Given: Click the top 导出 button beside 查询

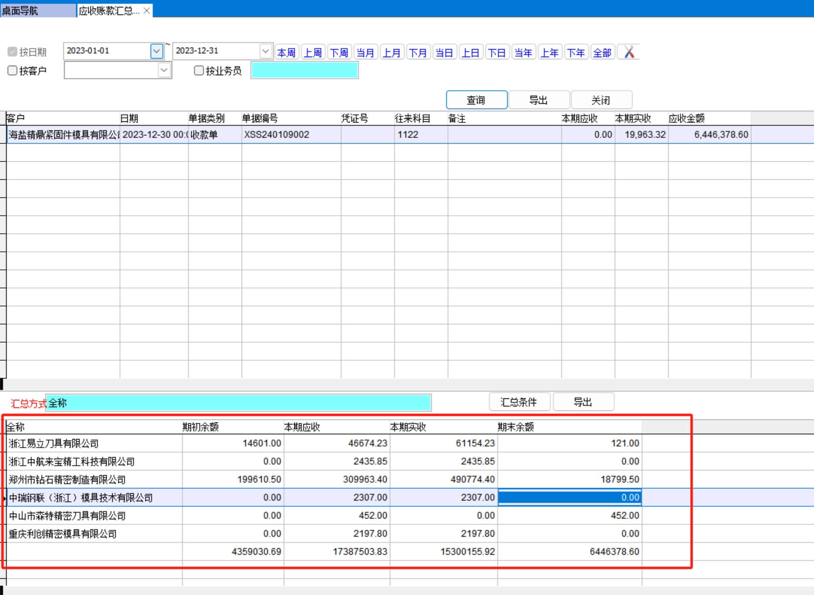Looking at the screenshot, I should click(x=539, y=100).
